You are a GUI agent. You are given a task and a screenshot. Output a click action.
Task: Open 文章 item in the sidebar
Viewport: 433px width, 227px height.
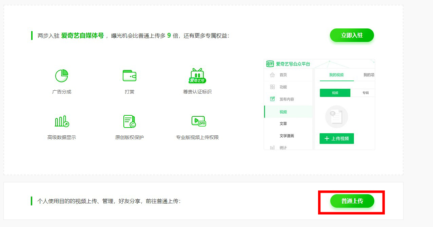[x=283, y=124]
